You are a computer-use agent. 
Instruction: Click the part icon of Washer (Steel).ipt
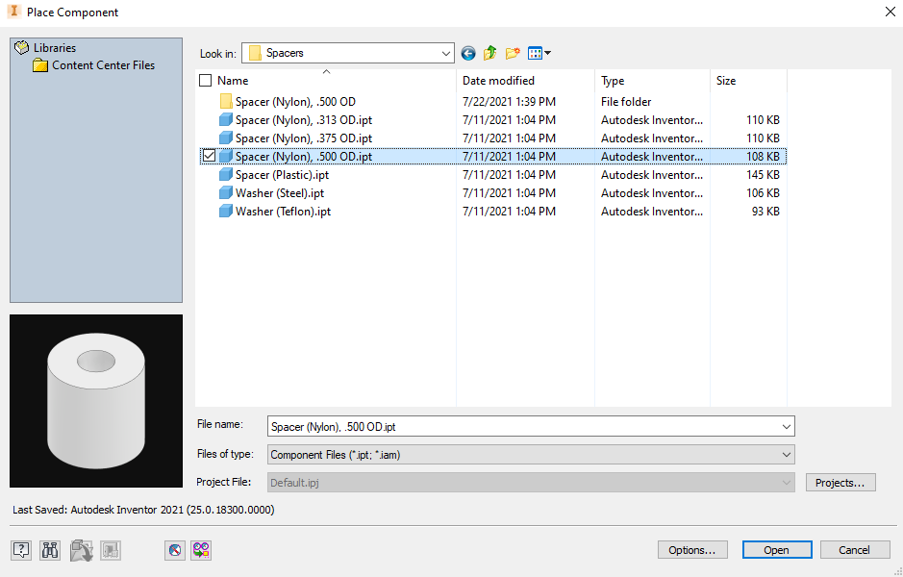tap(226, 193)
